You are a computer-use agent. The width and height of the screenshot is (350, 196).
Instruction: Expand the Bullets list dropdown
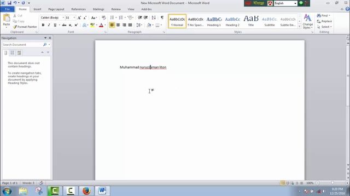tap(116, 17)
